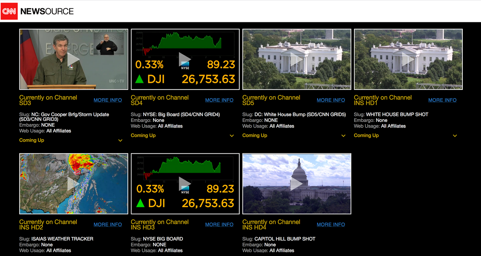Viewport: 481px width, 256px height.
Task: Expand Coming Up chevron under channel SD5
Action: 343,136
